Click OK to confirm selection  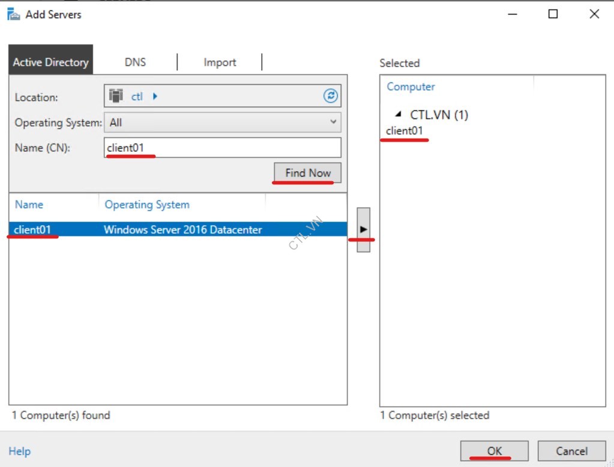[x=493, y=451]
